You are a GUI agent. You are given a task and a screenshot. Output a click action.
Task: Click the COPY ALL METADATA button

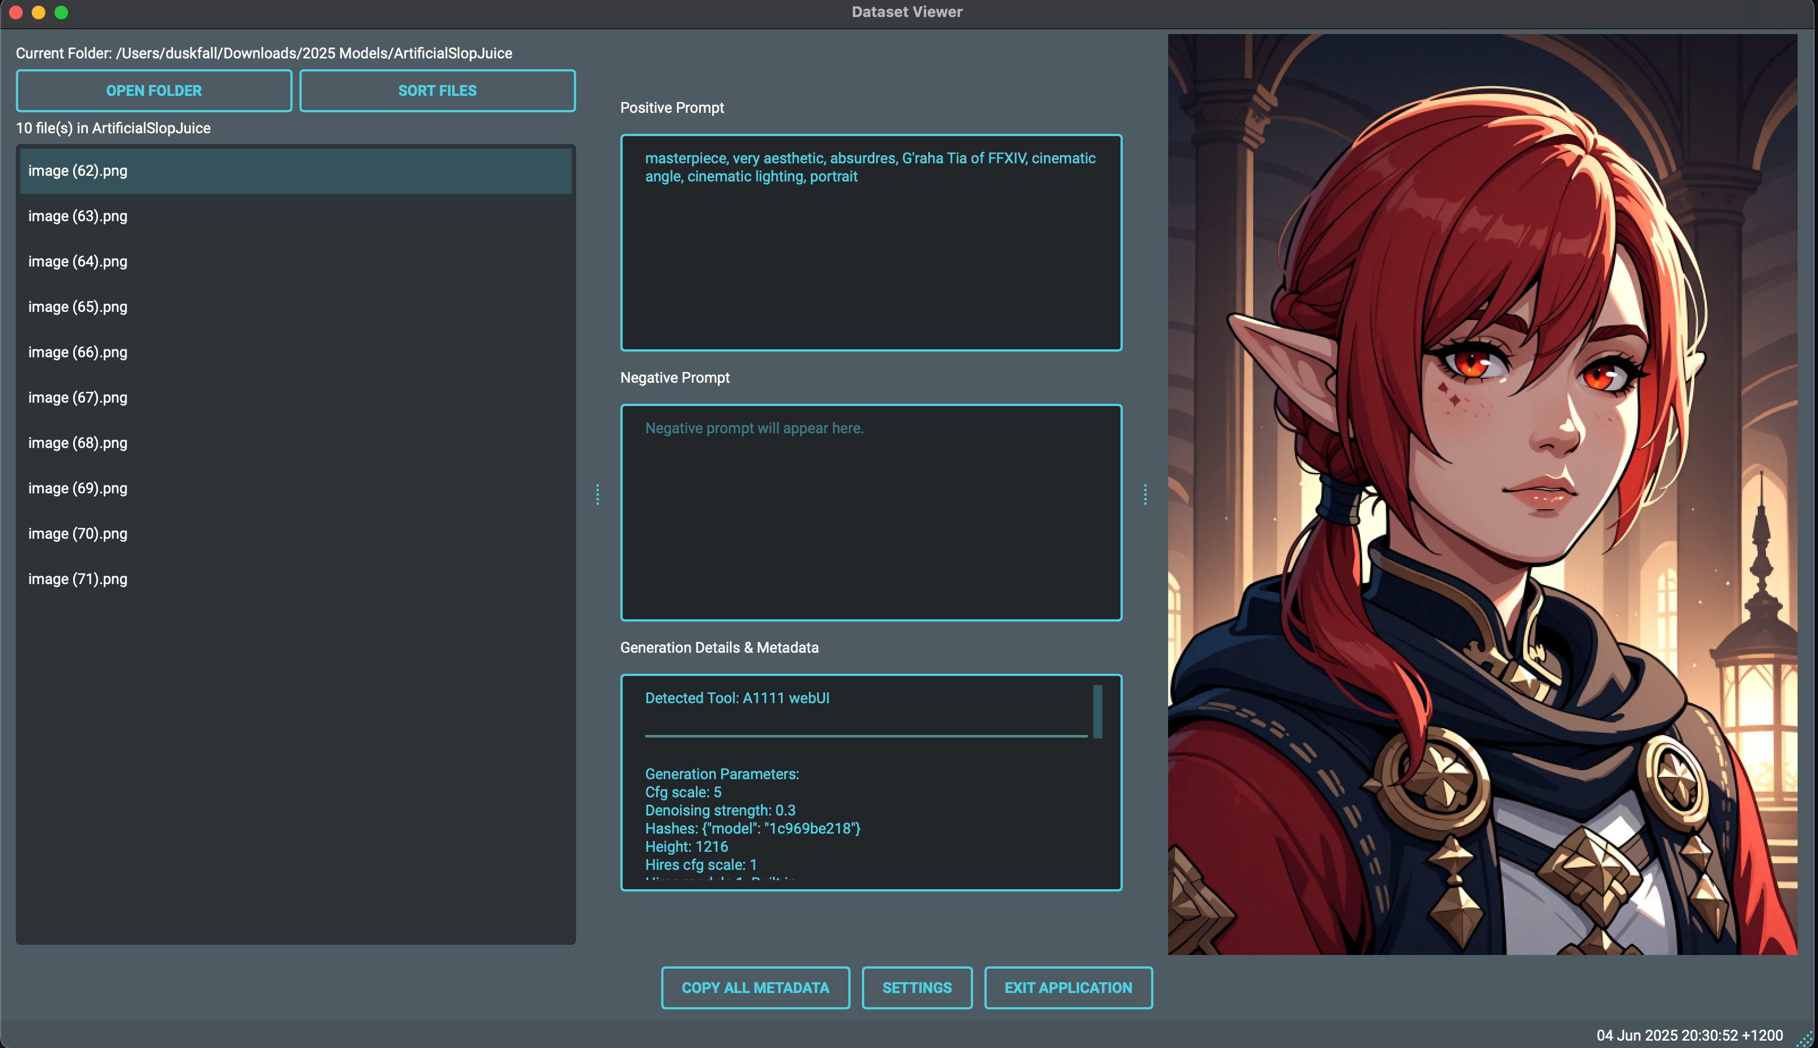pyautogui.click(x=755, y=987)
